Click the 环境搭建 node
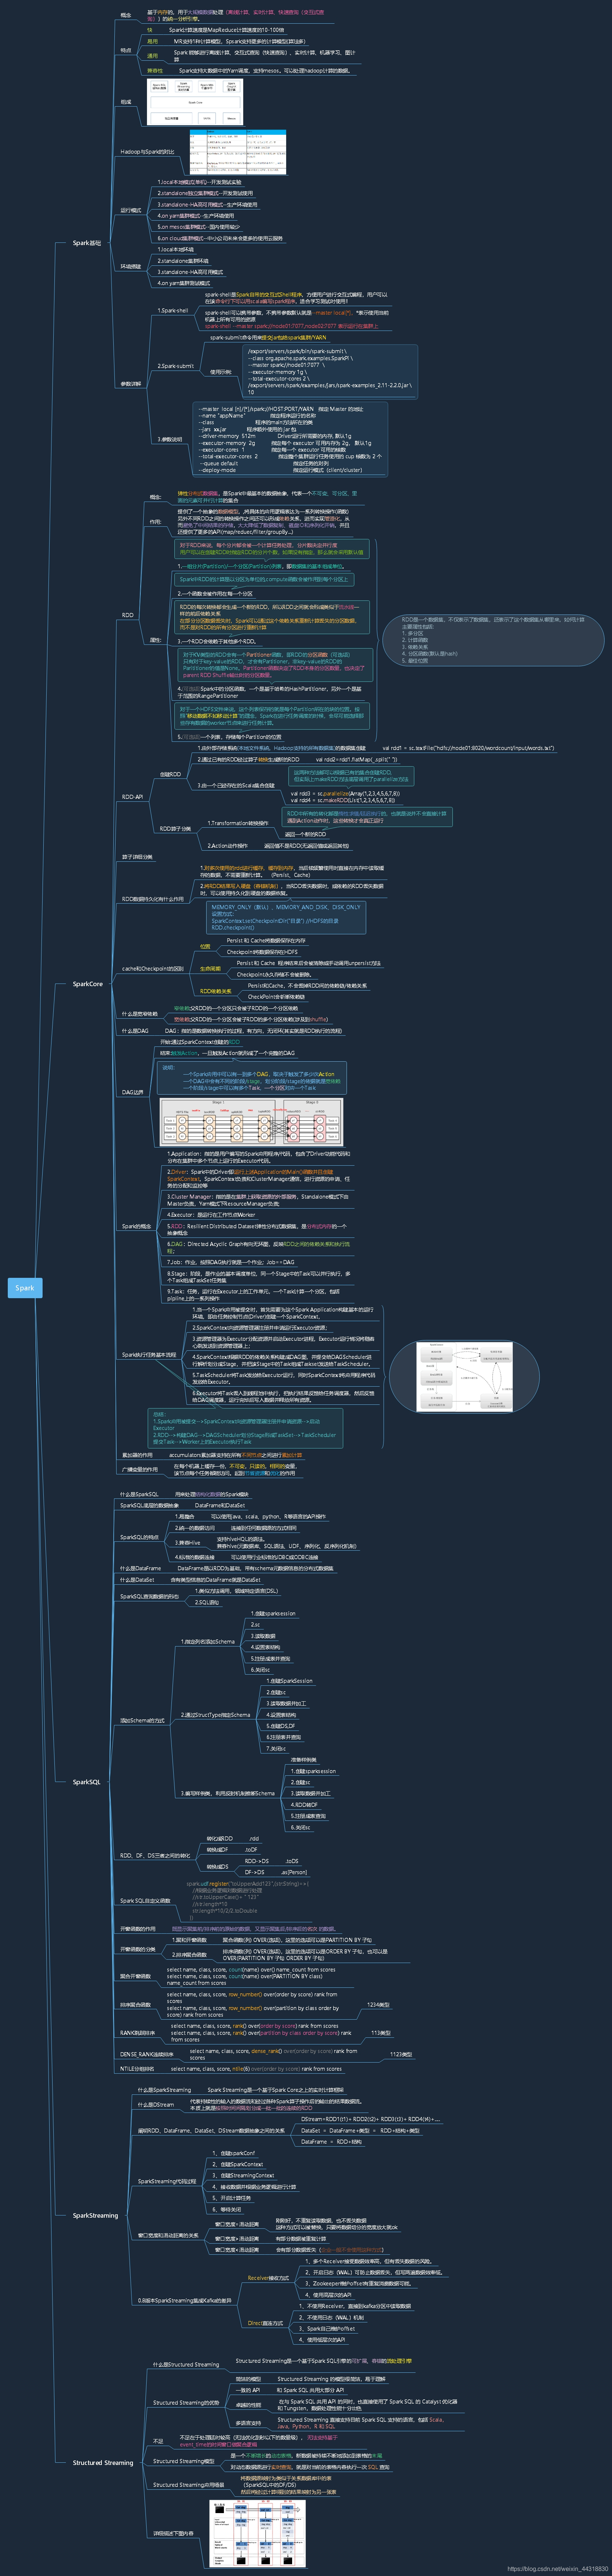The width and height of the screenshot is (612, 2576). [x=131, y=267]
